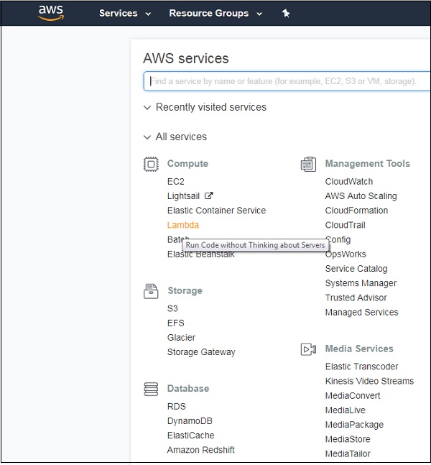Open the S3 storage service

(172, 308)
